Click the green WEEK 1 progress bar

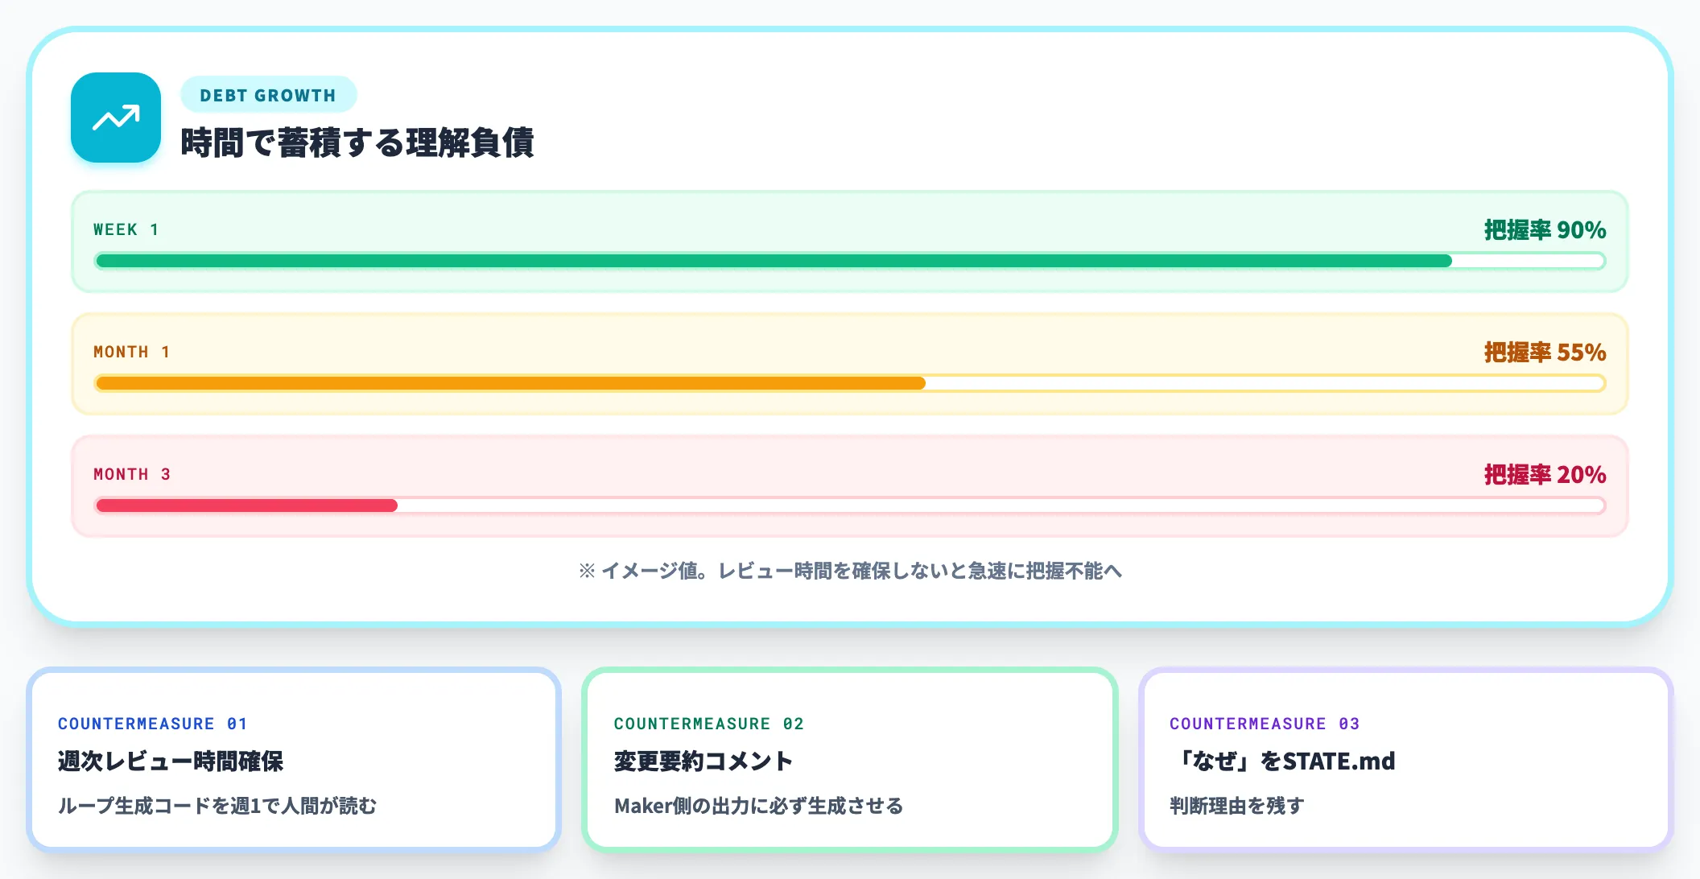(x=850, y=261)
